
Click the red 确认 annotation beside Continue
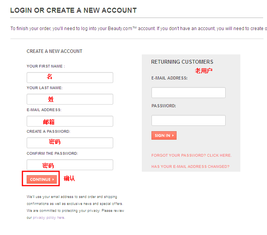coord(69,178)
